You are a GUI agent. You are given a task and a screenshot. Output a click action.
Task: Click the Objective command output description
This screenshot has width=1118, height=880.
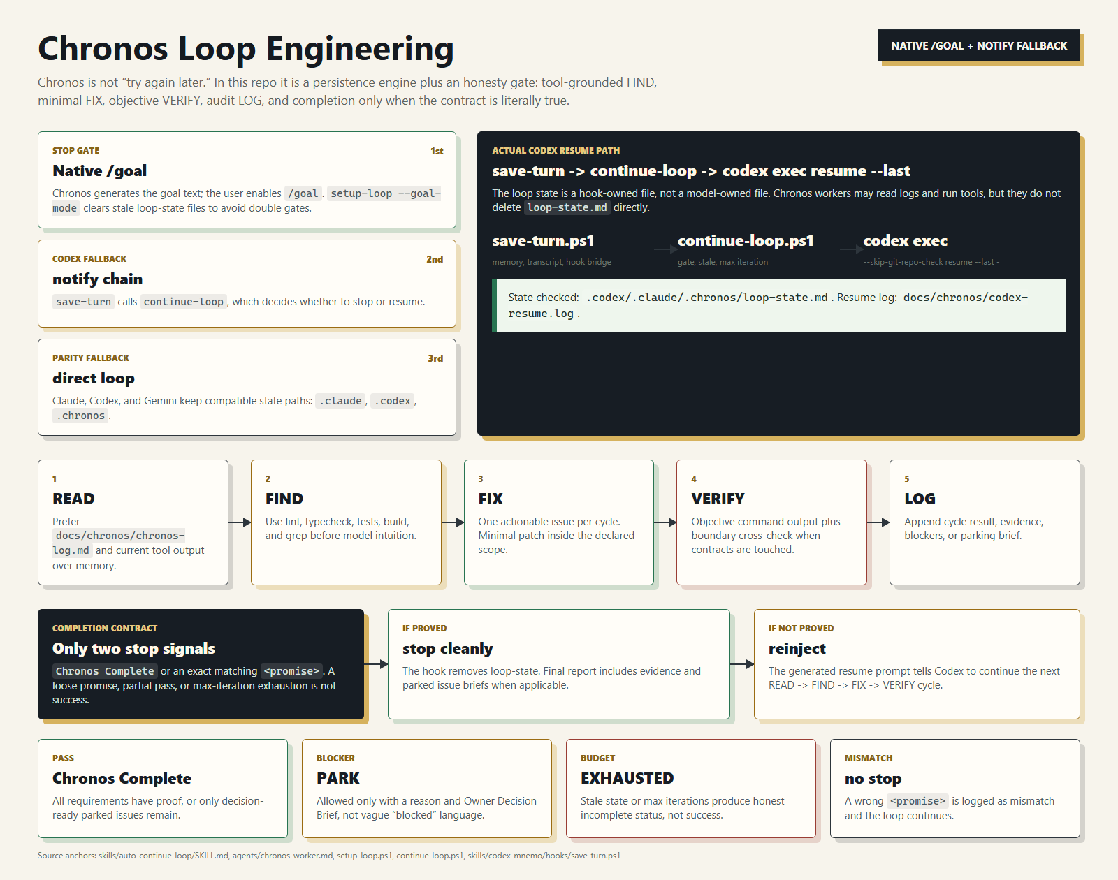[x=766, y=536]
